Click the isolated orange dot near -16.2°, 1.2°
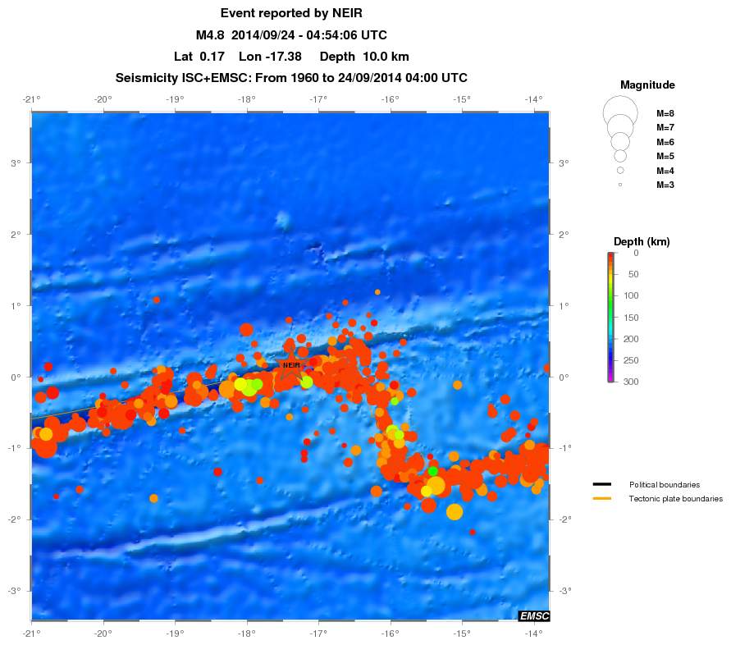The image size is (731, 645). (377, 292)
